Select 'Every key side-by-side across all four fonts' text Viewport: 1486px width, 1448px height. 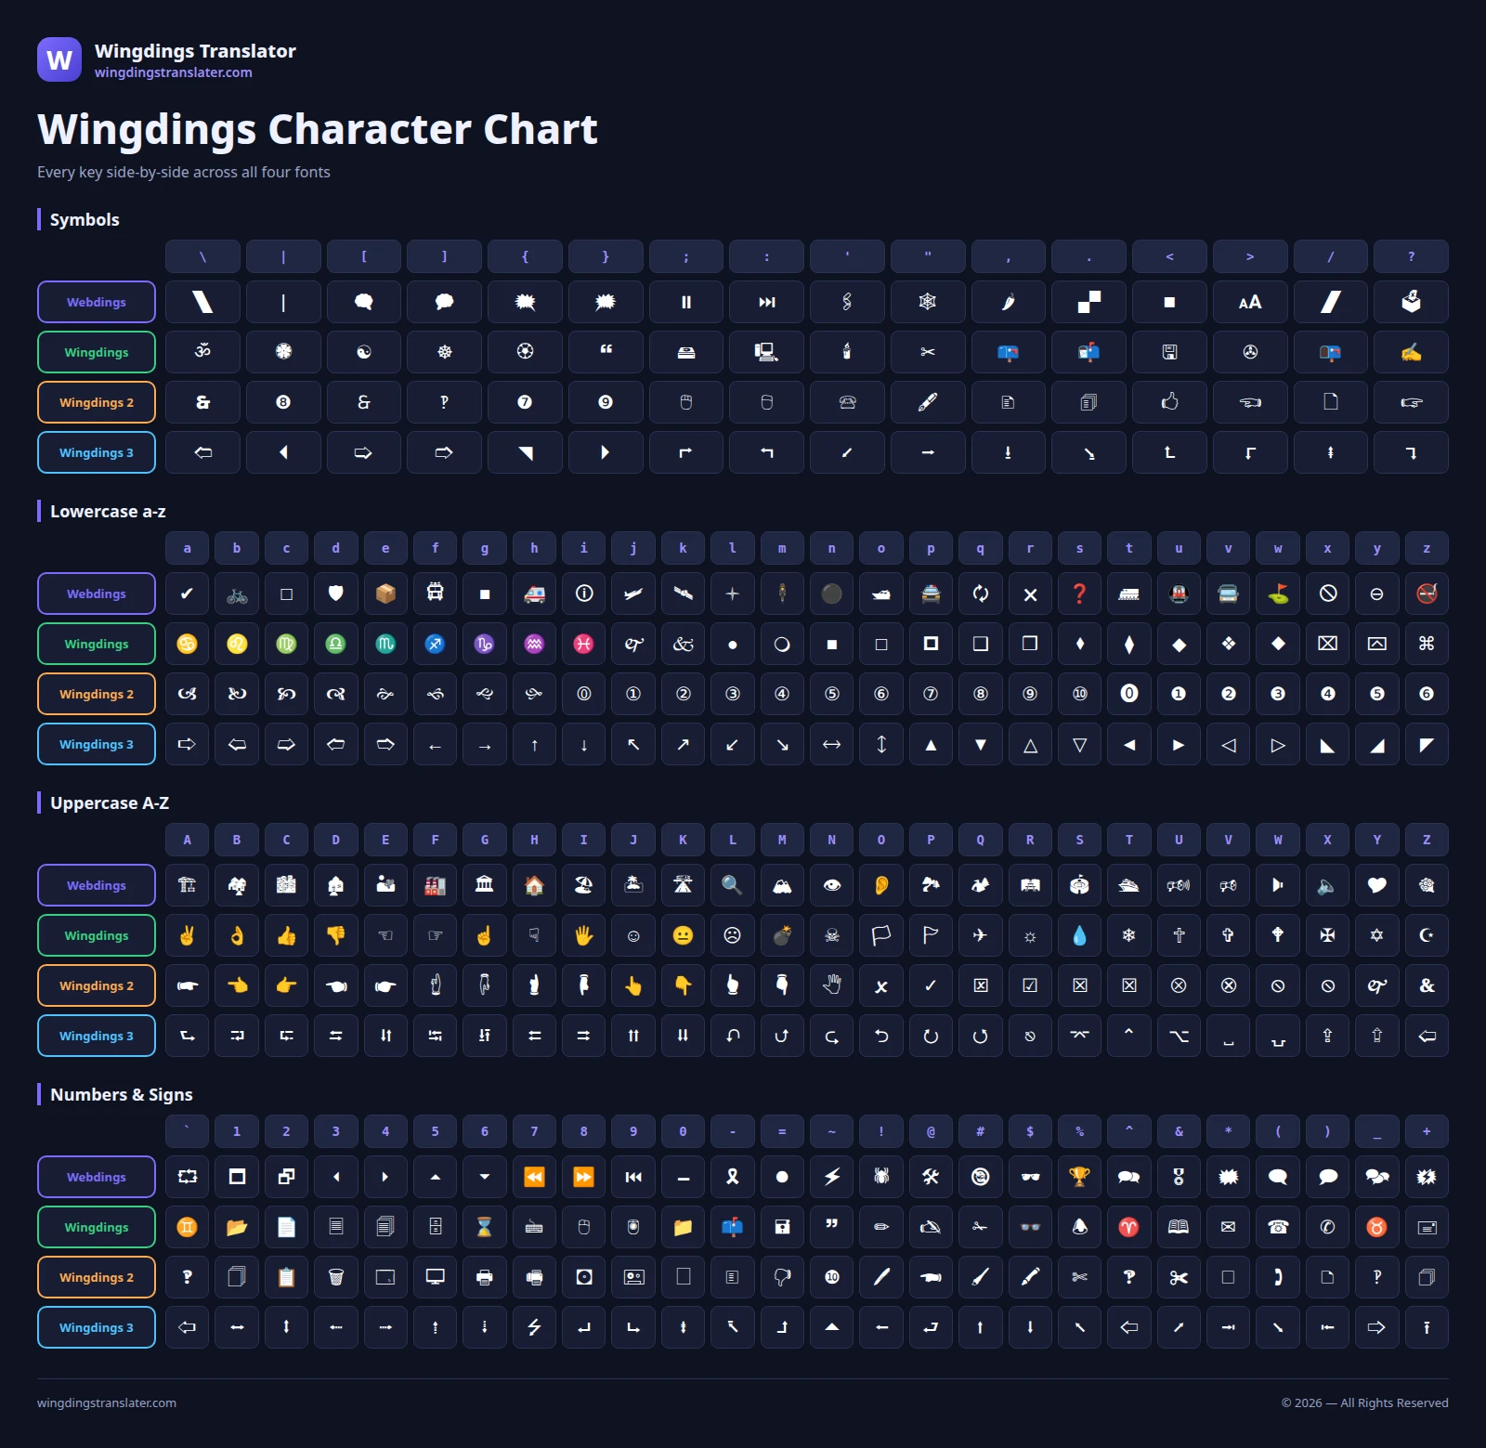click(x=184, y=172)
